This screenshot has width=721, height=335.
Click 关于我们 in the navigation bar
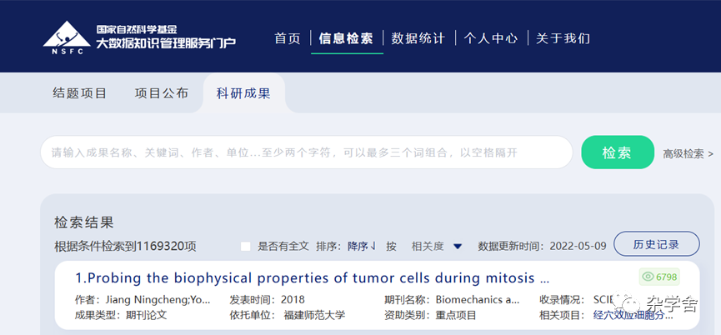tap(563, 38)
